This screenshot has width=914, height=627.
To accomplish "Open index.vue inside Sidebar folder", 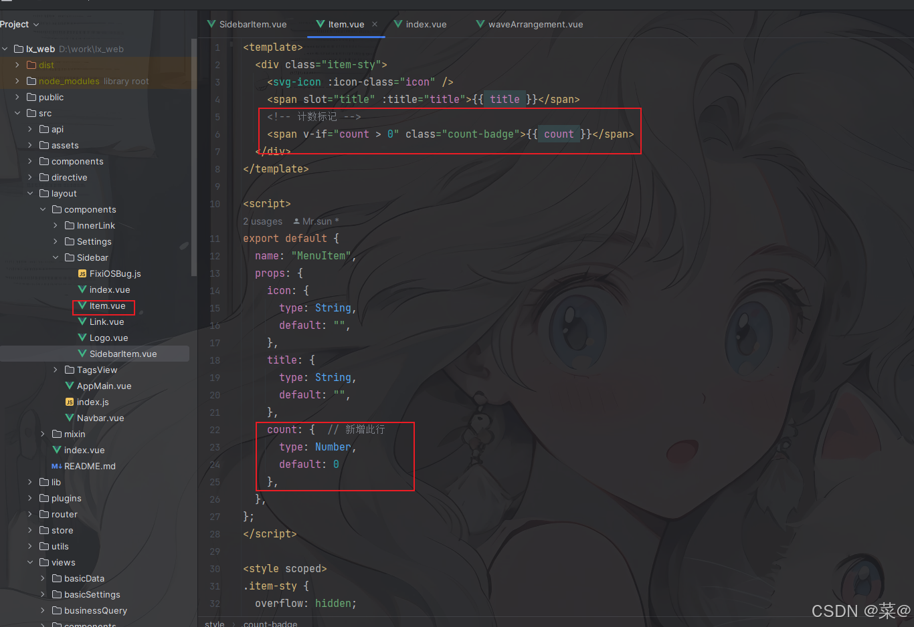I will (110, 289).
